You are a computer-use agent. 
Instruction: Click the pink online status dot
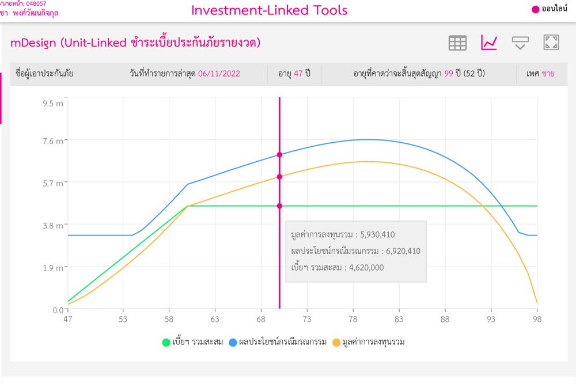[x=535, y=9]
